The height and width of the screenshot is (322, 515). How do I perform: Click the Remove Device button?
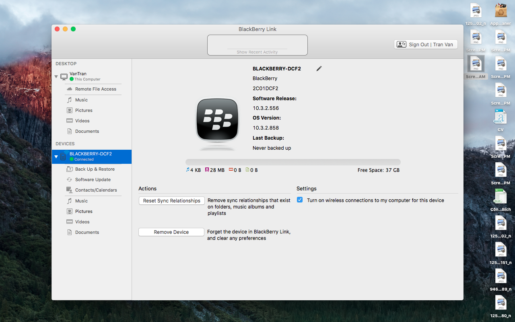[171, 232]
